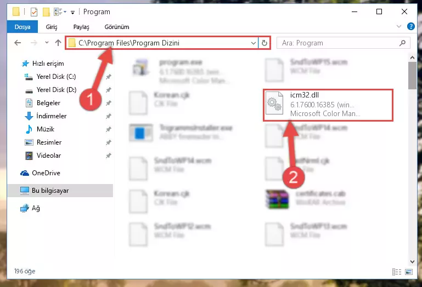This screenshot has height=287, width=422.
Task: Refresh the current folder view
Action: point(265,43)
